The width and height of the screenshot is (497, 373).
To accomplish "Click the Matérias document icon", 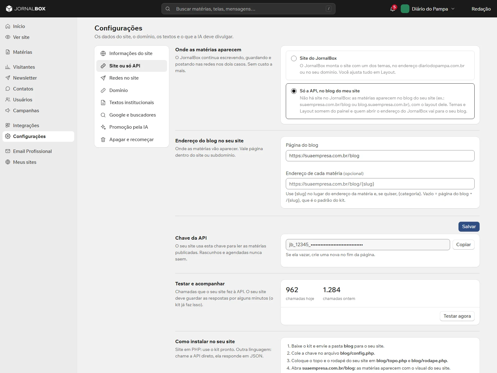I will (8, 52).
